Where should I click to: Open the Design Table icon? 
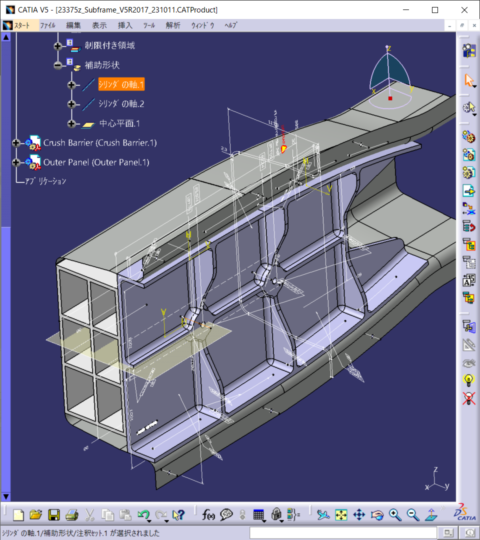pos(258,515)
